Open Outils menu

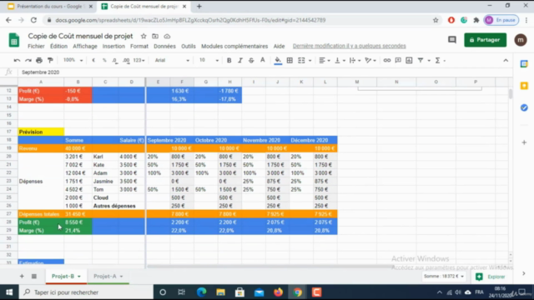click(x=189, y=47)
